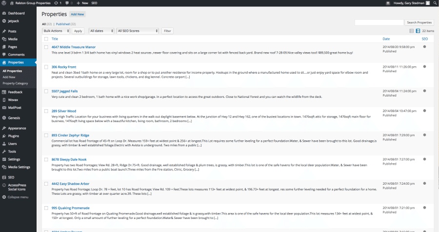The height and width of the screenshot is (232, 439).
Task: Click the WordPress logo icon
Action: point(4,3)
